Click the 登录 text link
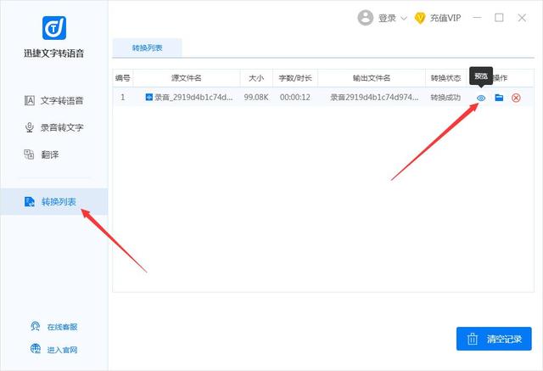The height and width of the screenshot is (371, 543). [387, 18]
